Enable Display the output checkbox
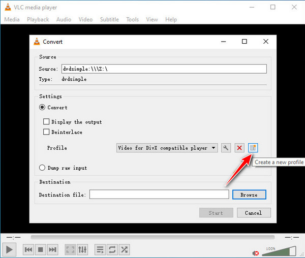Viewport: 305px width, 258px height. pyautogui.click(x=46, y=121)
